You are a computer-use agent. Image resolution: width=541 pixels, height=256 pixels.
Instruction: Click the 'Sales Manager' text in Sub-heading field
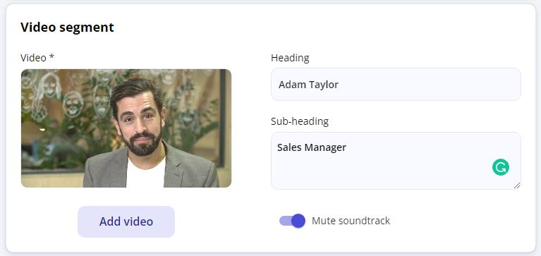tap(312, 147)
